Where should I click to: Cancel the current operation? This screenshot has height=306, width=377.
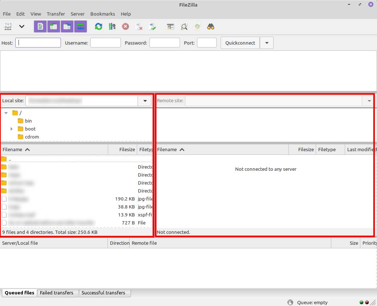(125, 26)
